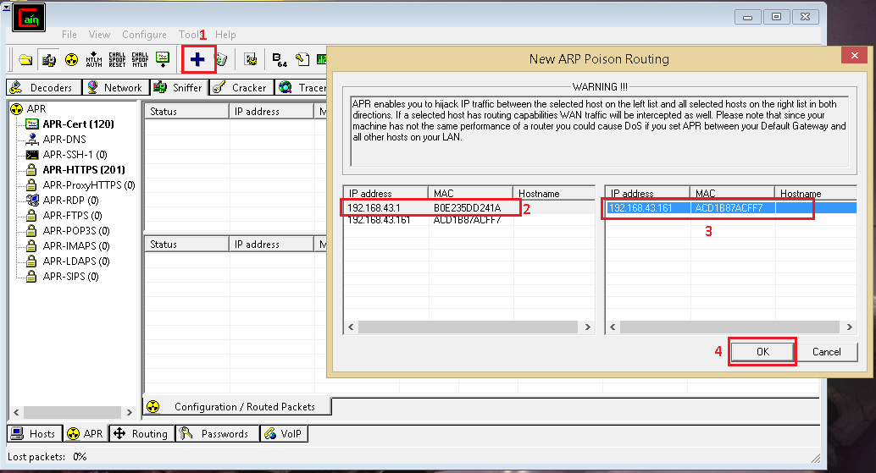Switch to the Traceroute tab
This screenshot has height=473, width=876.
coord(301,87)
